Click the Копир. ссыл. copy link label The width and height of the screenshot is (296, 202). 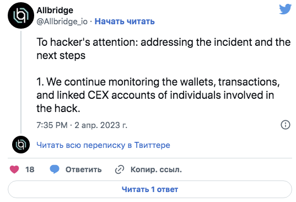pos(156,169)
